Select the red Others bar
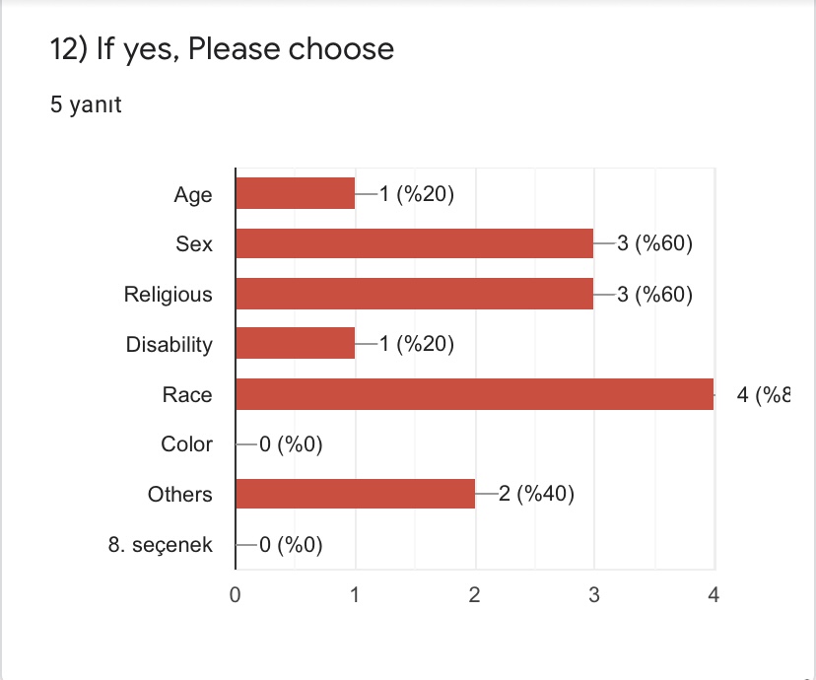816x680 pixels. click(355, 494)
